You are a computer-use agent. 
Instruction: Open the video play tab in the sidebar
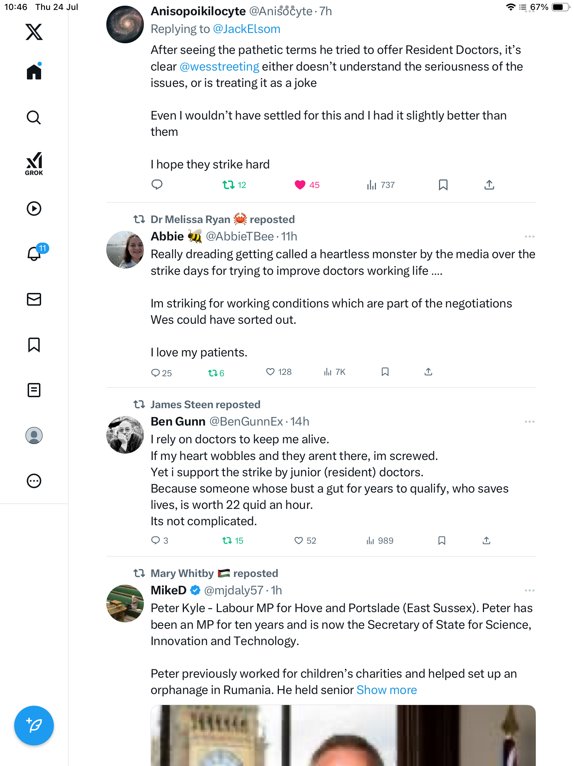tap(34, 209)
